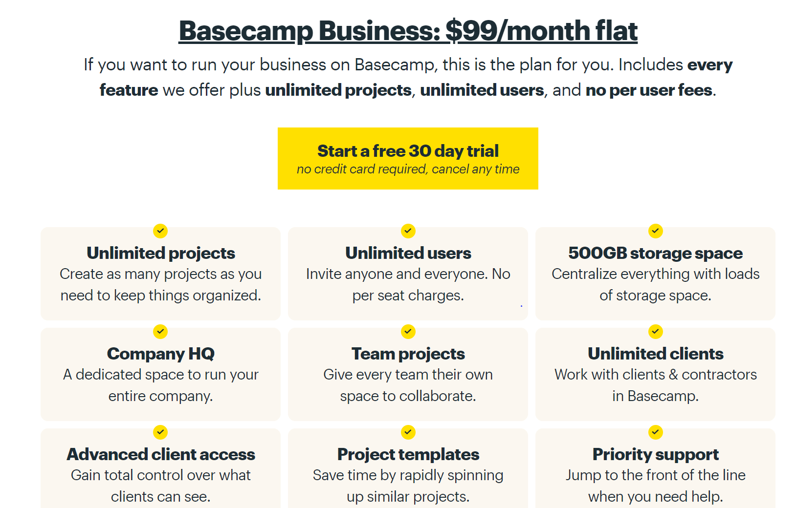The width and height of the screenshot is (796, 508).
Task: Select the Project templates card
Action: click(x=408, y=468)
